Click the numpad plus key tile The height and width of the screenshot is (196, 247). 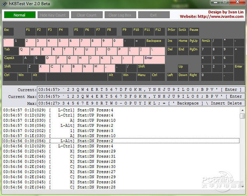tap(239, 55)
